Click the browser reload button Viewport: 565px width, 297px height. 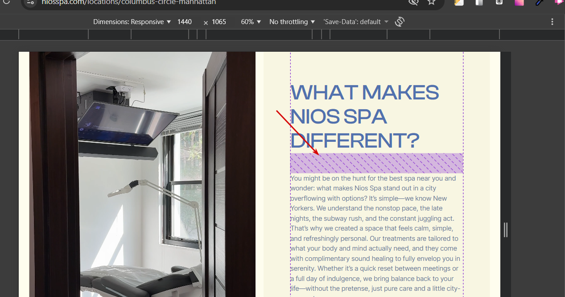(6, 2)
